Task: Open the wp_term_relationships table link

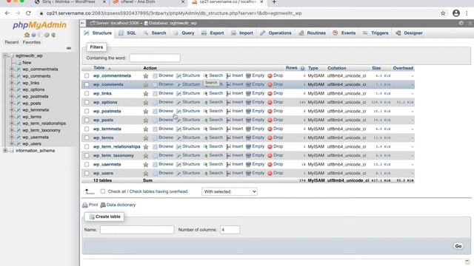Action: pyautogui.click(x=117, y=147)
